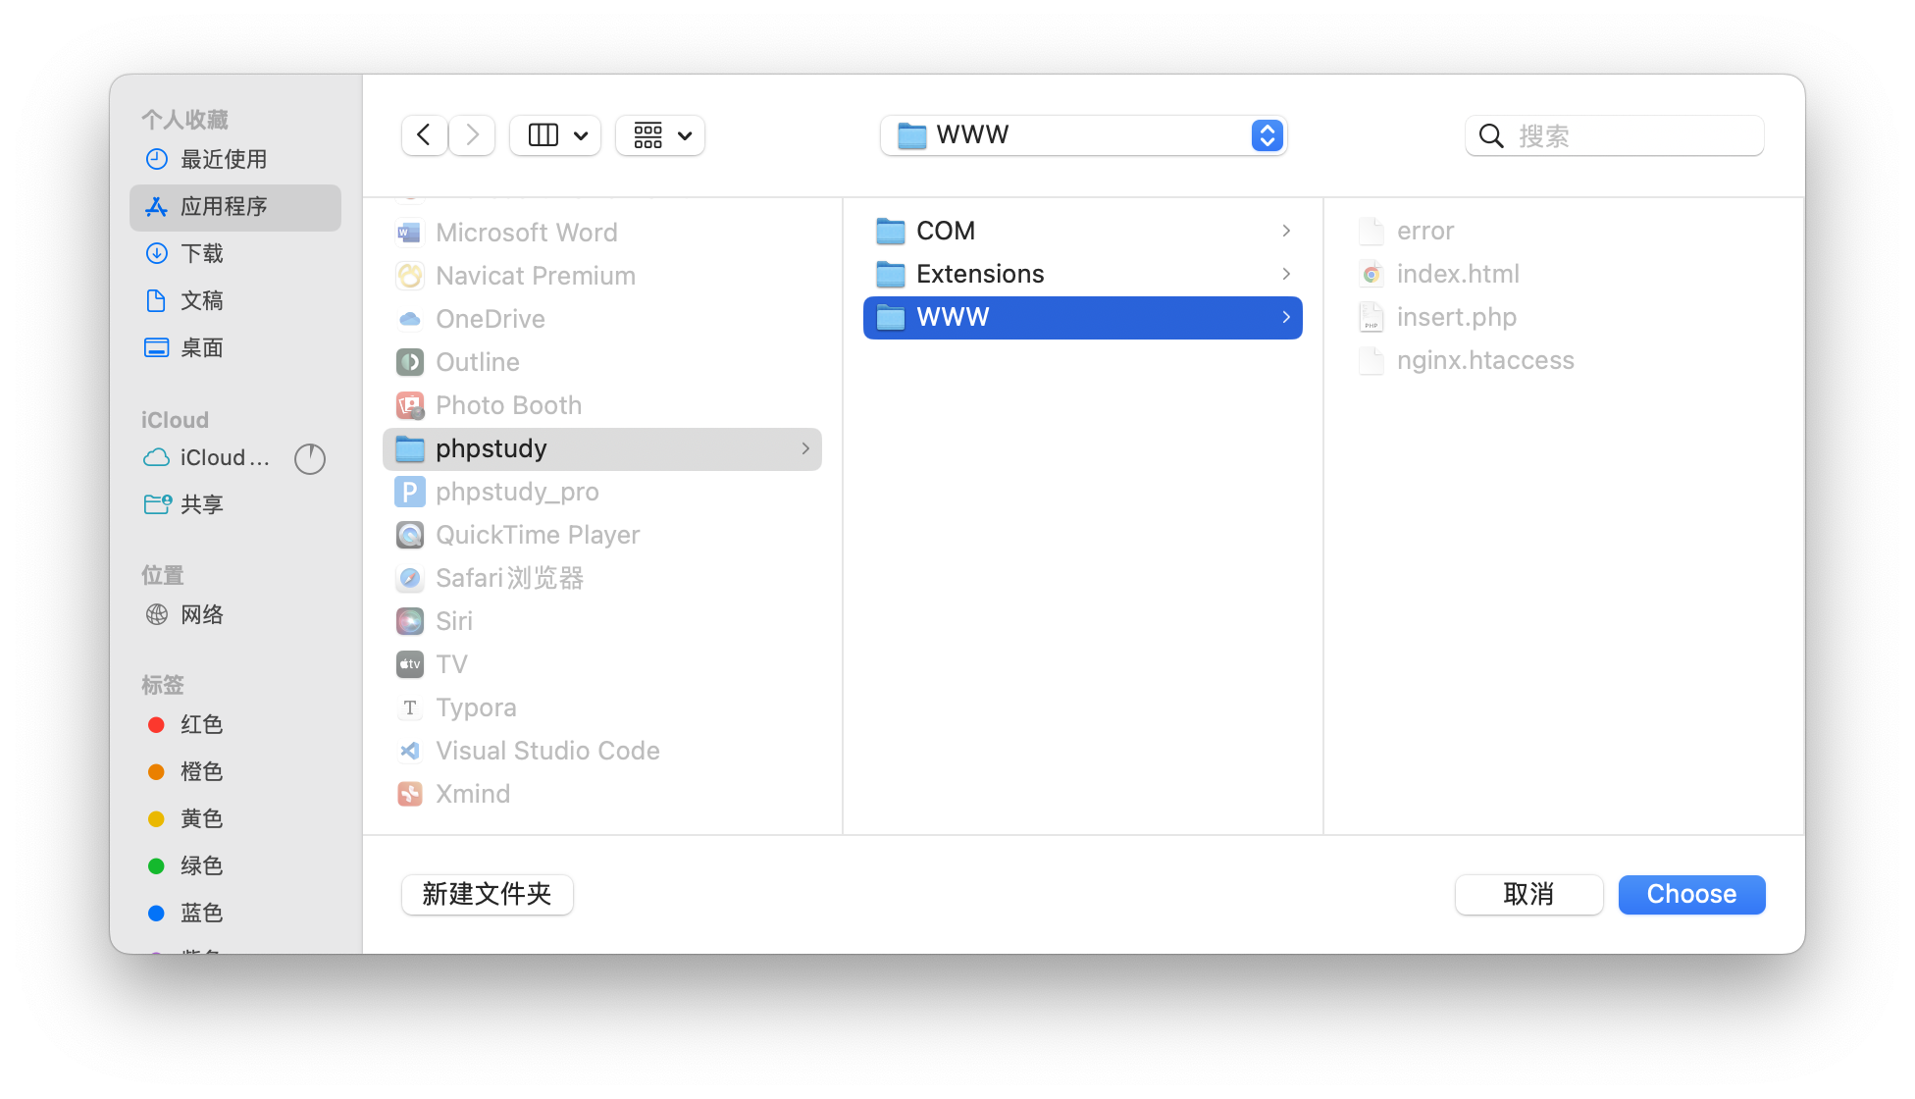Viewport: 1915px width, 1099px height.
Task: Select the 最近使用 sidebar item
Action: [223, 158]
